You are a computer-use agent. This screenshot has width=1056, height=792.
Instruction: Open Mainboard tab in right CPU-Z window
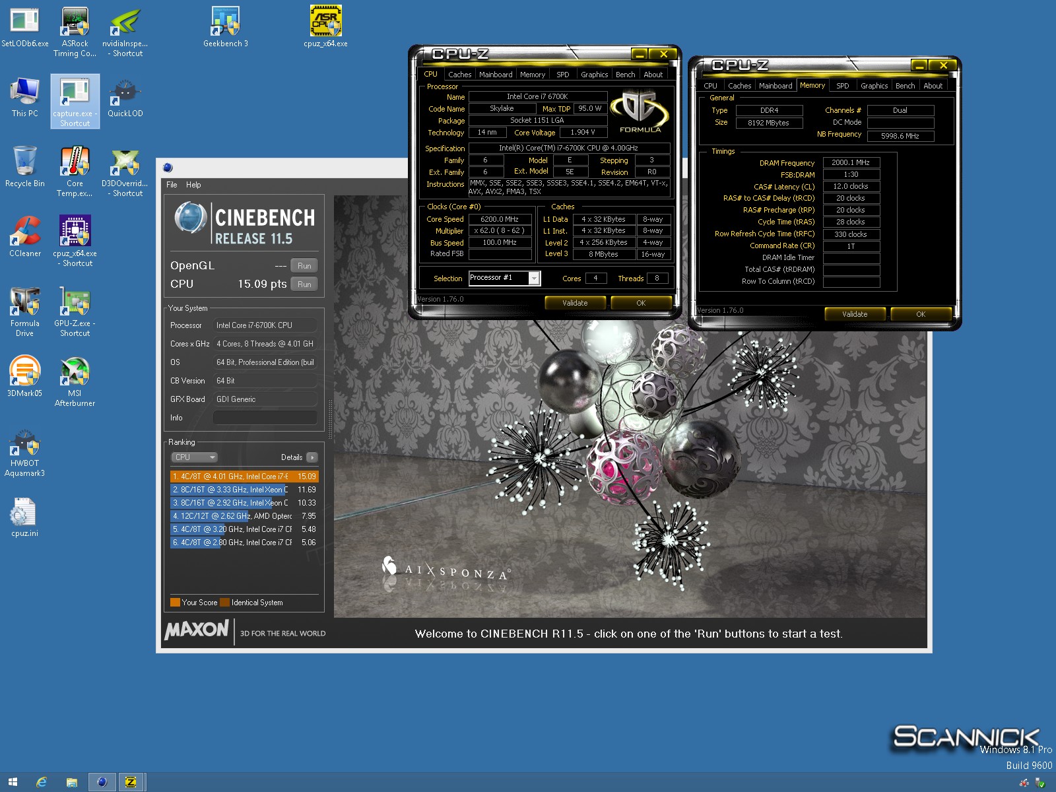(775, 86)
